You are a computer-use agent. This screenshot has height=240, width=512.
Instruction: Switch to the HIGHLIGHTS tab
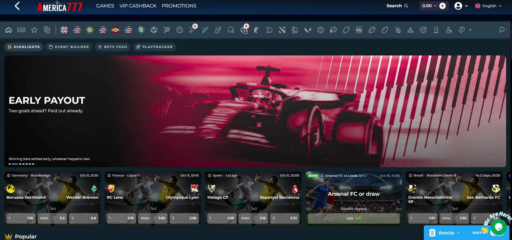click(24, 47)
